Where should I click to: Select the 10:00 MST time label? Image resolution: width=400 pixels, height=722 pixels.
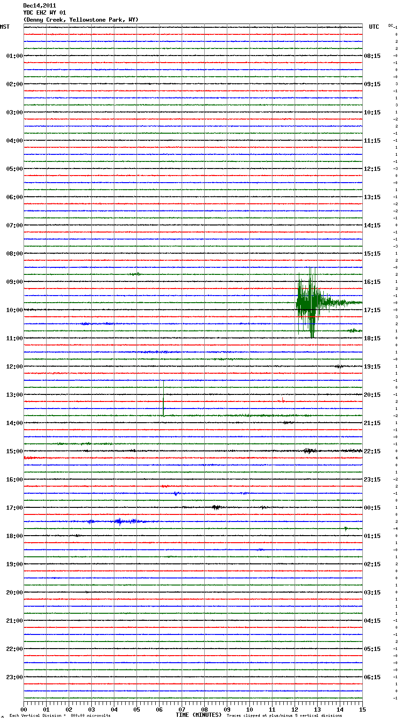(x=14, y=310)
